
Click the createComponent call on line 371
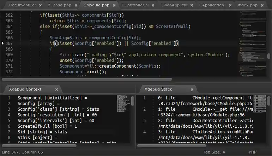110,66
